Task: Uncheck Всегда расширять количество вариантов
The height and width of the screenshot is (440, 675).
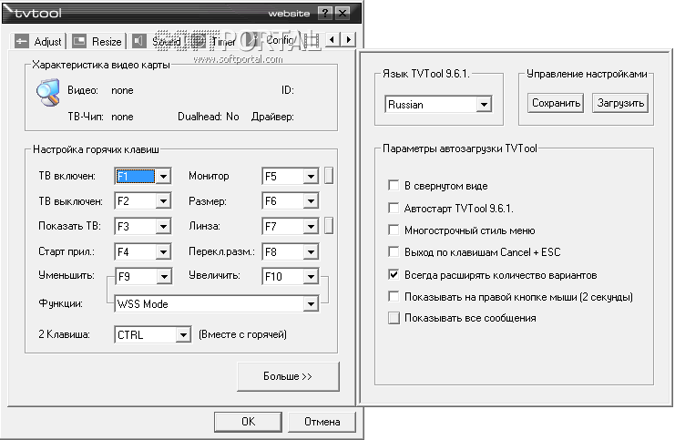Action: click(x=394, y=275)
